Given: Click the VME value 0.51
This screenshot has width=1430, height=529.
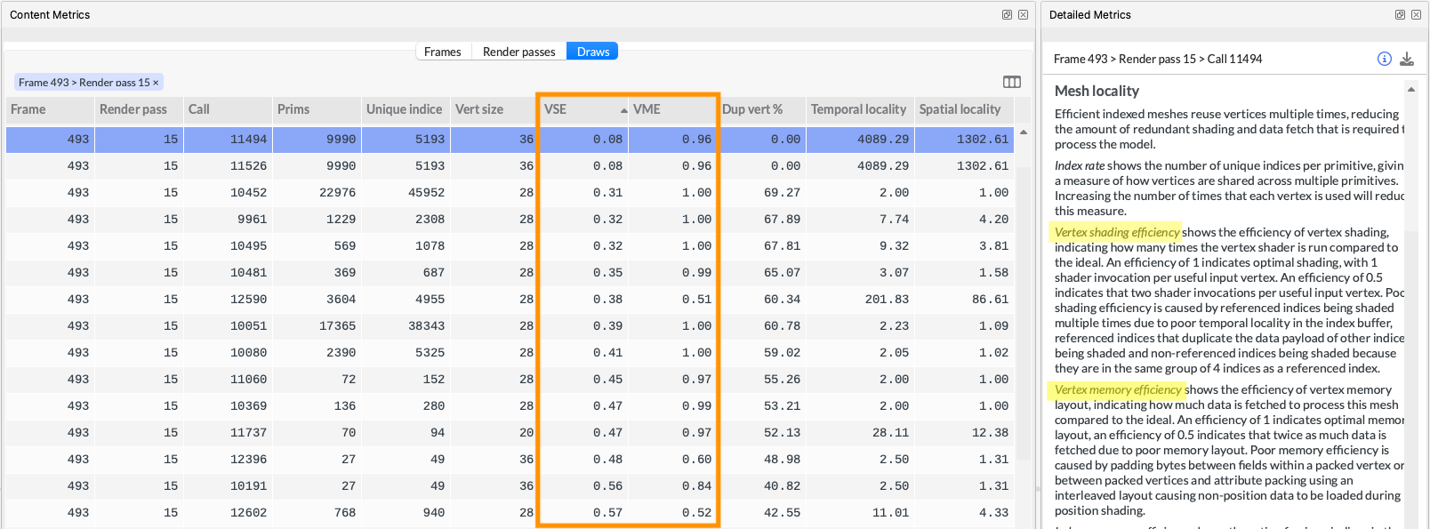Looking at the screenshot, I should click(x=696, y=299).
